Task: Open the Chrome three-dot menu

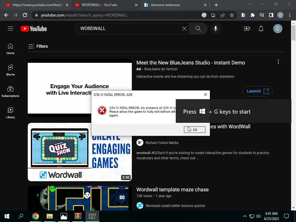Action: [x=290, y=15]
